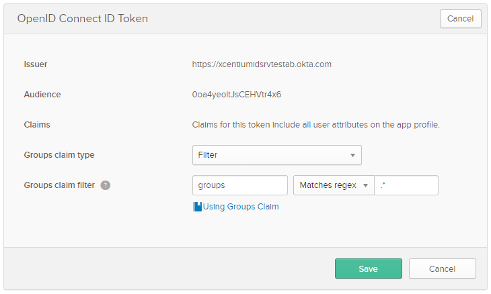Click the Cancel button beside Save
Image resolution: width=491 pixels, height=294 pixels.
pyautogui.click(x=442, y=268)
